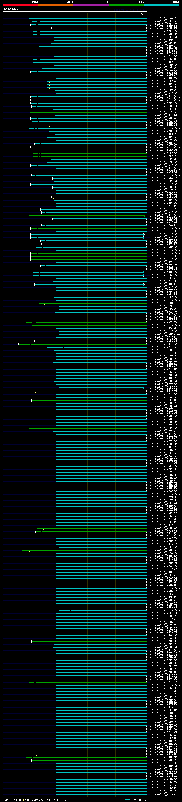Select label UniRef100_Q7P8P8
182x802 pixels.
163,469
